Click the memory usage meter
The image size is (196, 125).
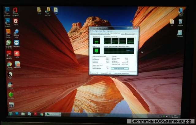pyautogui.click(x=96, y=51)
